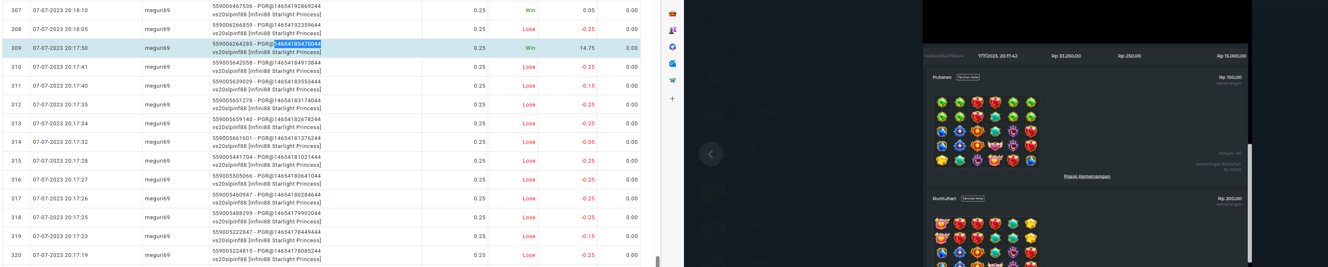Click the Lose result in row 316

tap(529, 179)
